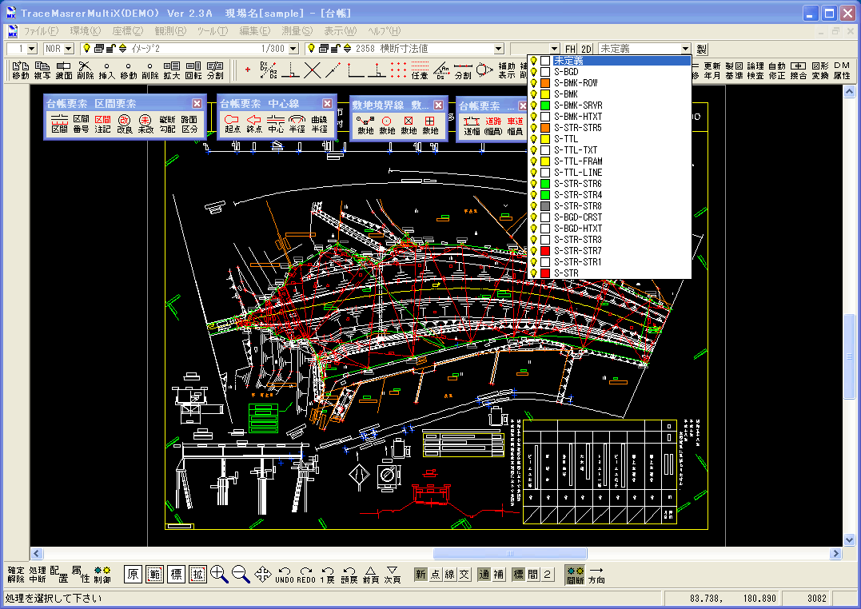Select the 分割 divide tool beside 回転
861x609 pixels.
[x=215, y=70]
